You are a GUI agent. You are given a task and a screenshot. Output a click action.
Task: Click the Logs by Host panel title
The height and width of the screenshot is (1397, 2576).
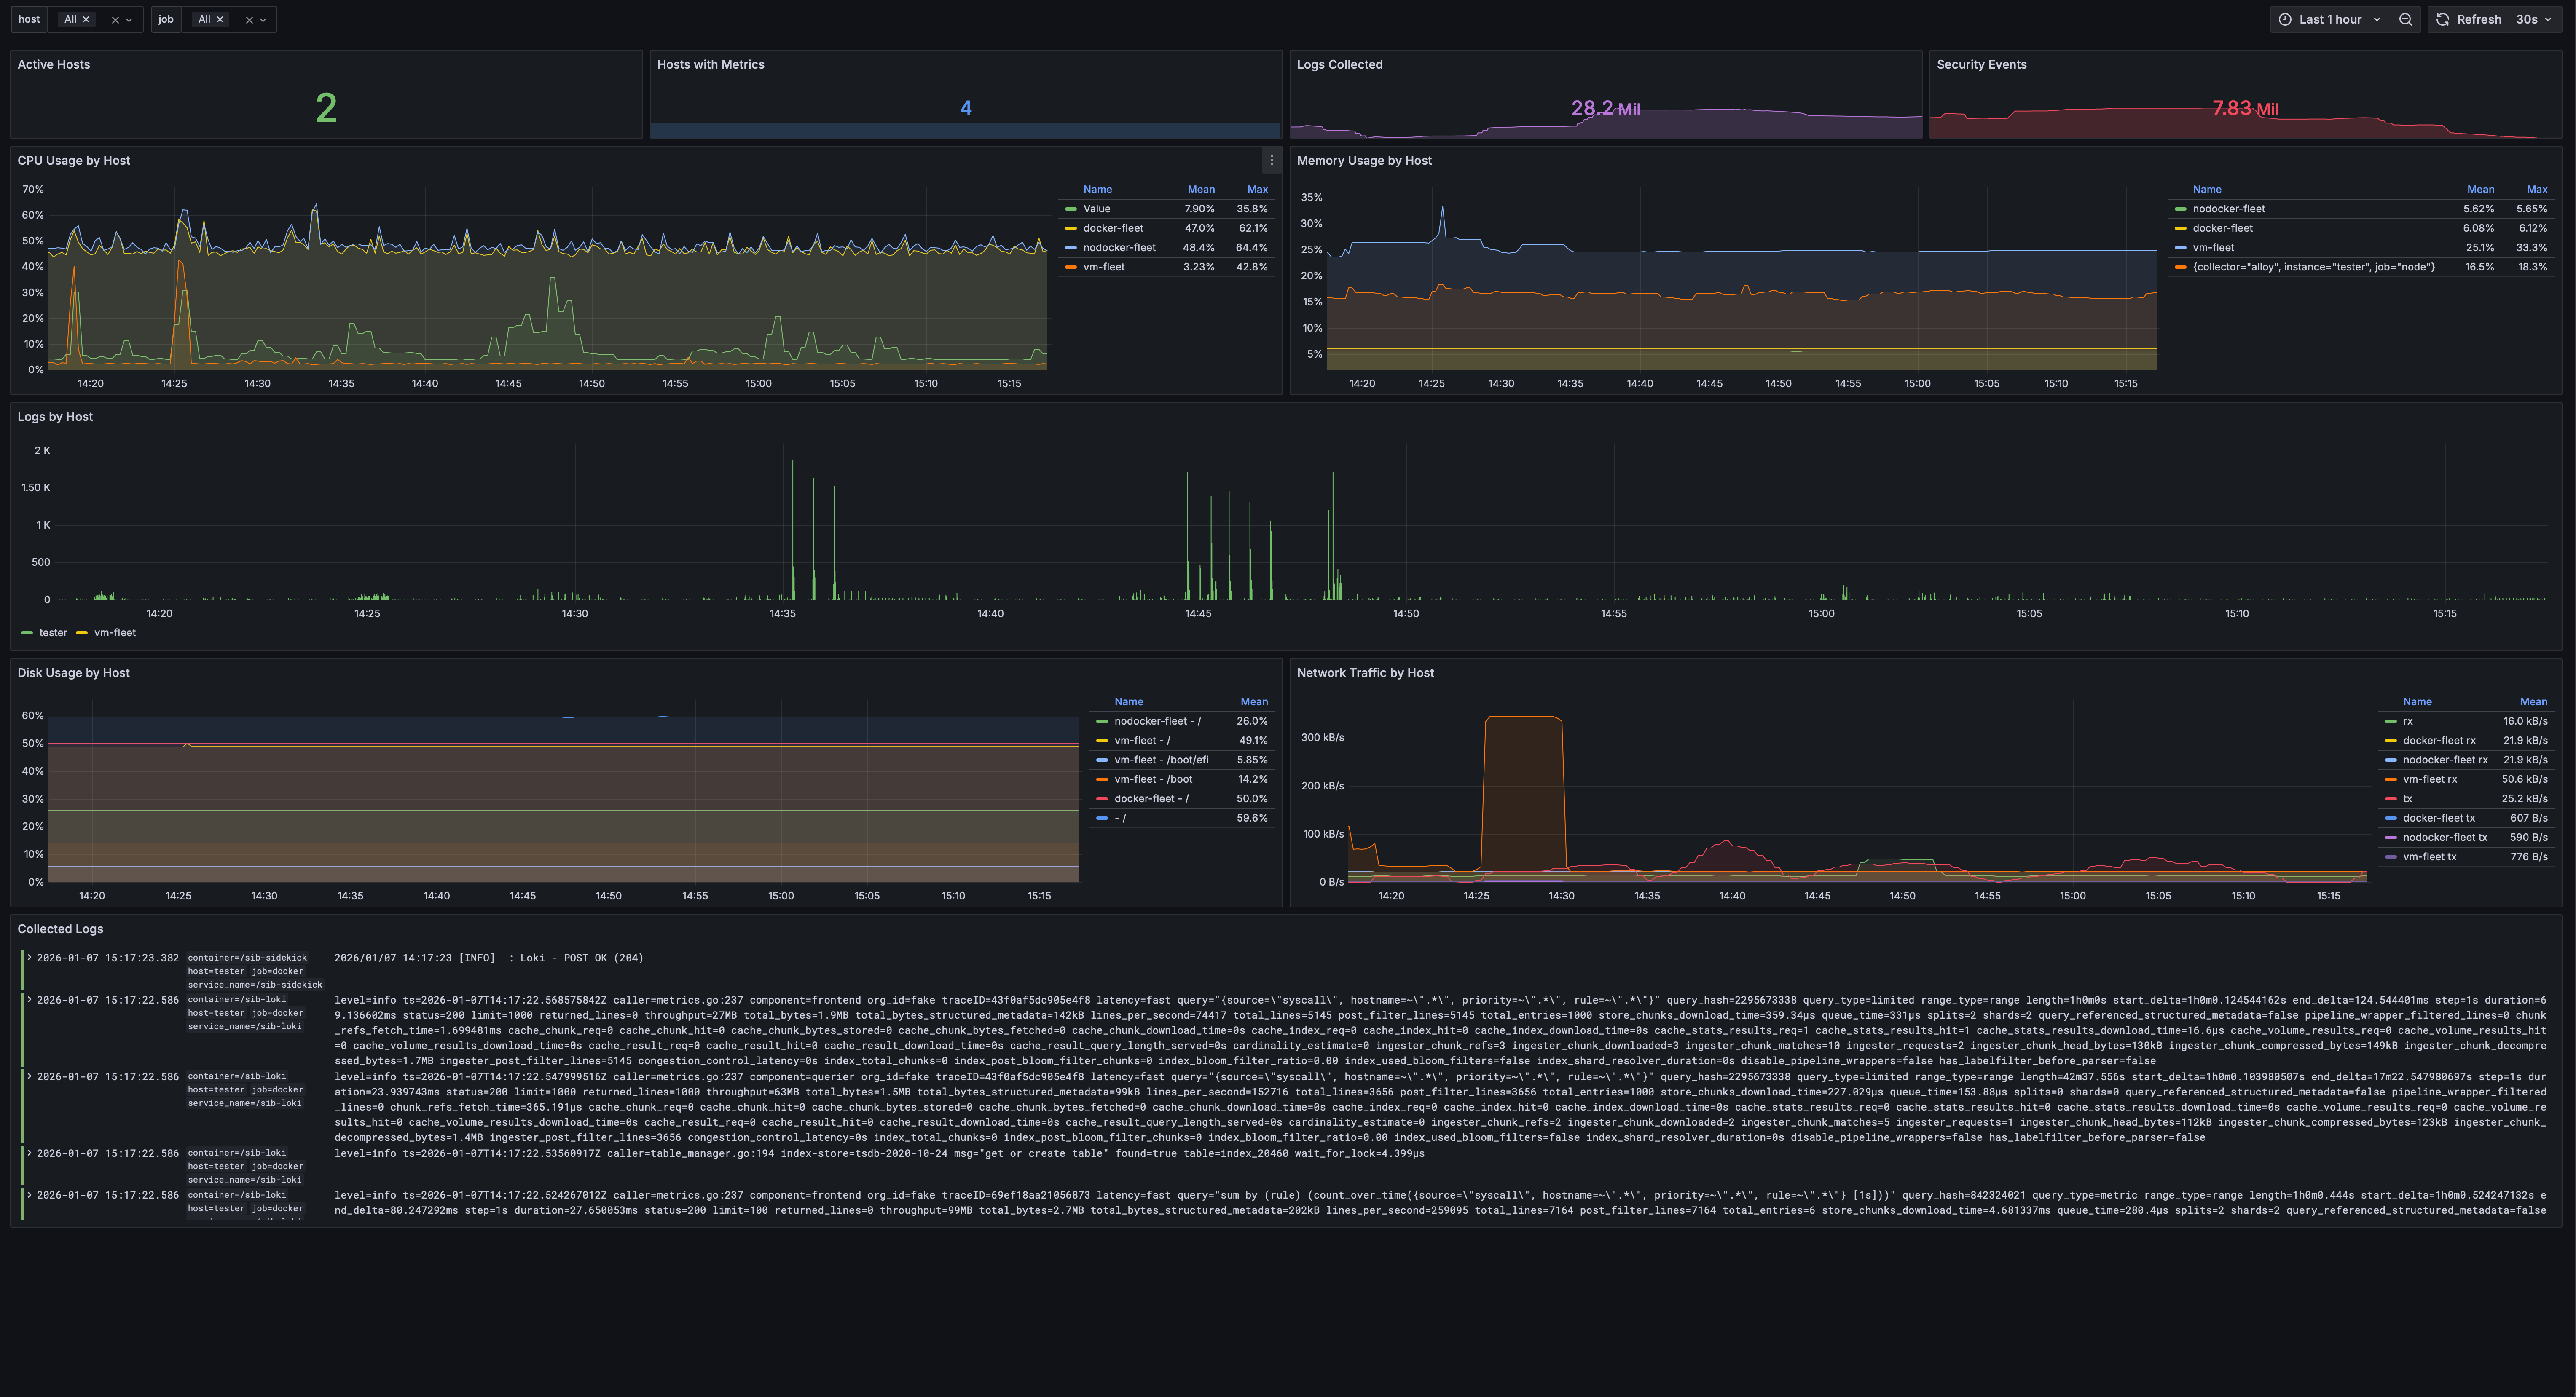tap(55, 417)
